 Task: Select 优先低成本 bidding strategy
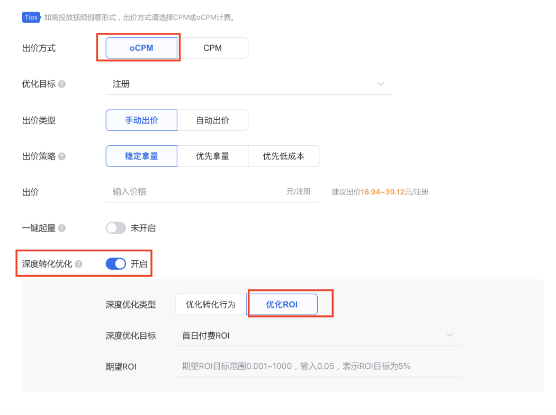pyautogui.click(x=284, y=156)
